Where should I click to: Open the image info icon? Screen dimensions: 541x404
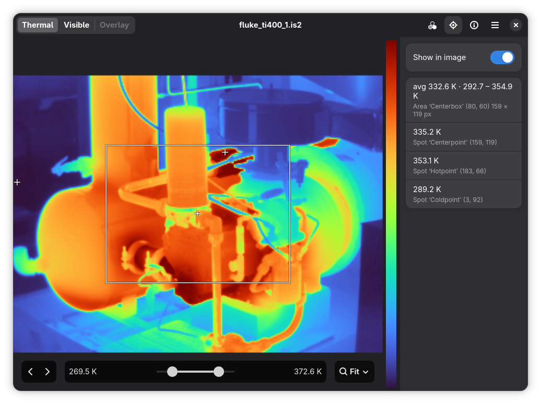474,25
